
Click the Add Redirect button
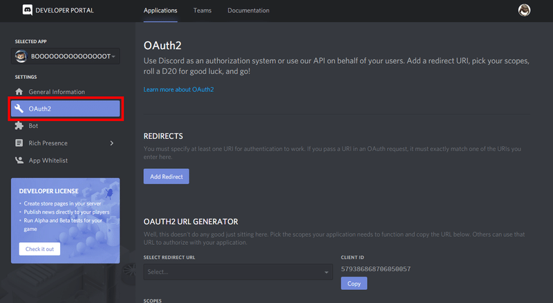[167, 176]
